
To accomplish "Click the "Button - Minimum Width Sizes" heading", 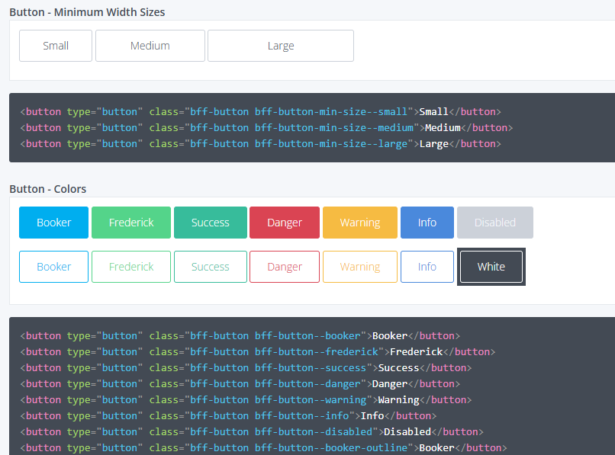I will tap(87, 12).
